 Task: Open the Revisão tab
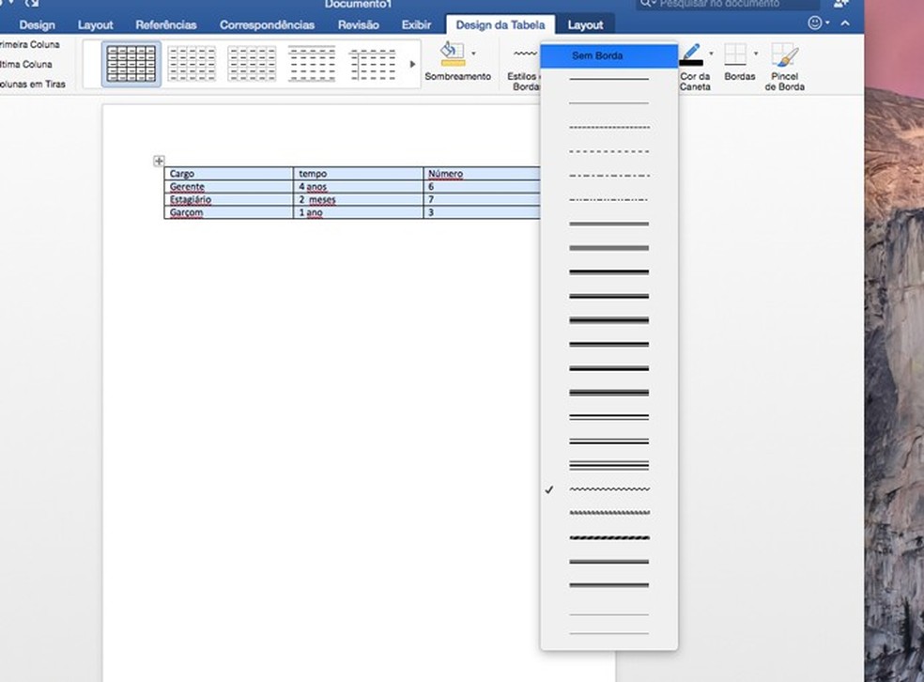coord(359,24)
